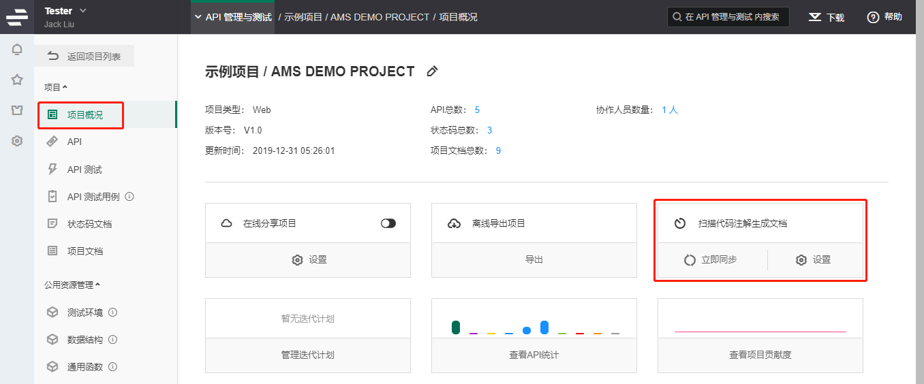Open the notification bell icon in left rail
This screenshot has width=924, height=384.
point(17,50)
